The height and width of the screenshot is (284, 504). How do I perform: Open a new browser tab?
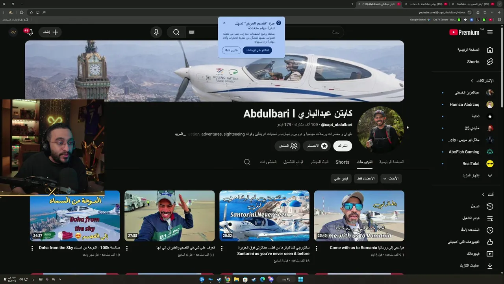click(352, 4)
